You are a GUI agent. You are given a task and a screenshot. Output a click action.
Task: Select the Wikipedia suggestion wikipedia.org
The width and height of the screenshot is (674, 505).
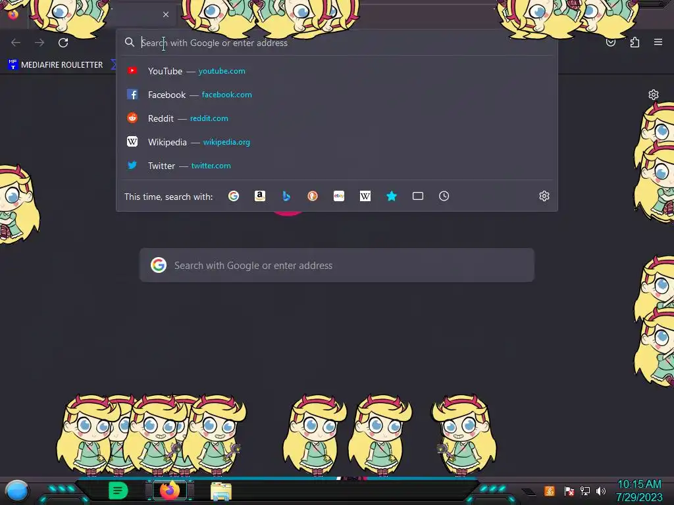click(337, 142)
